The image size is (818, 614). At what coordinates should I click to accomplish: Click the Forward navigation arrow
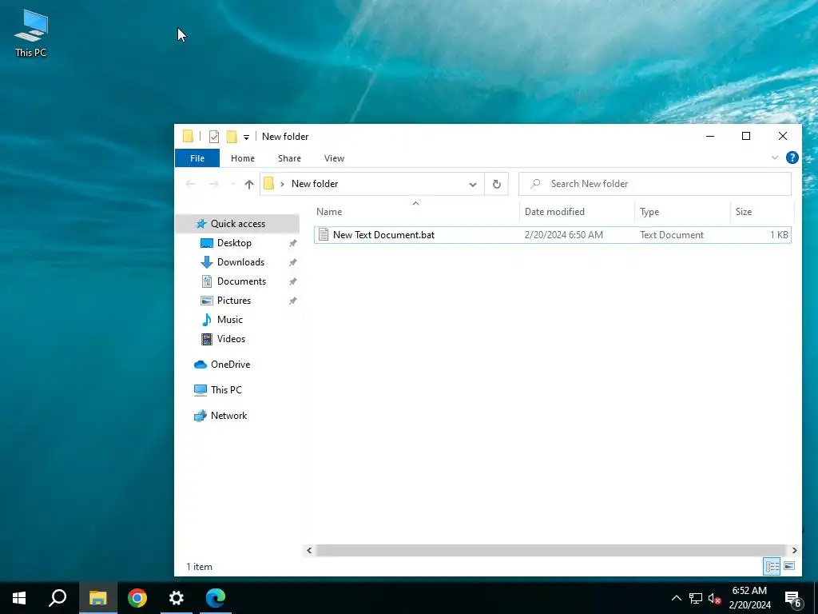(x=214, y=184)
